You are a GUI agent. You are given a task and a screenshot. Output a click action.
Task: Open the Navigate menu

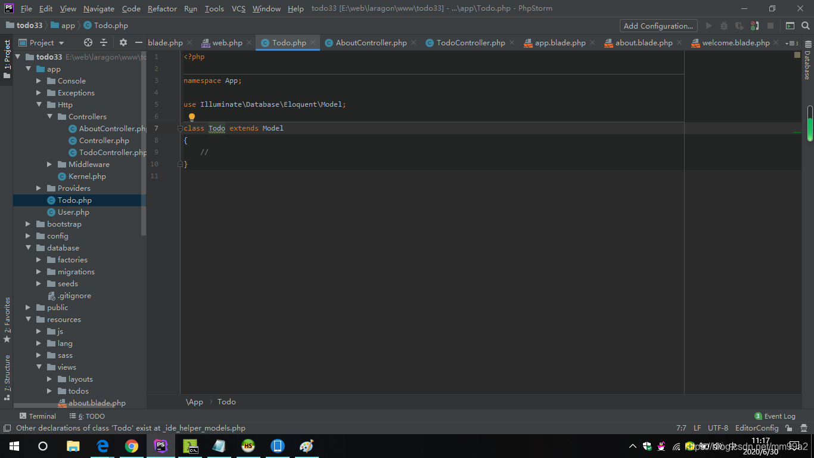point(99,8)
